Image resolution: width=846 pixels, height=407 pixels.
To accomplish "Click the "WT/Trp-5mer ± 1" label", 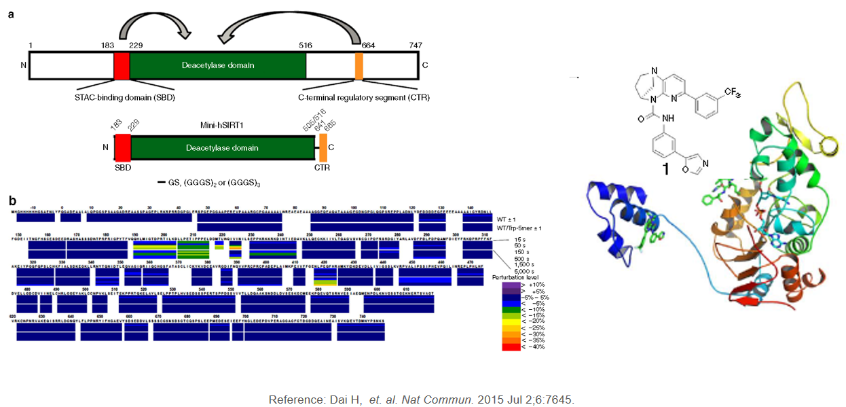I will point(519,227).
